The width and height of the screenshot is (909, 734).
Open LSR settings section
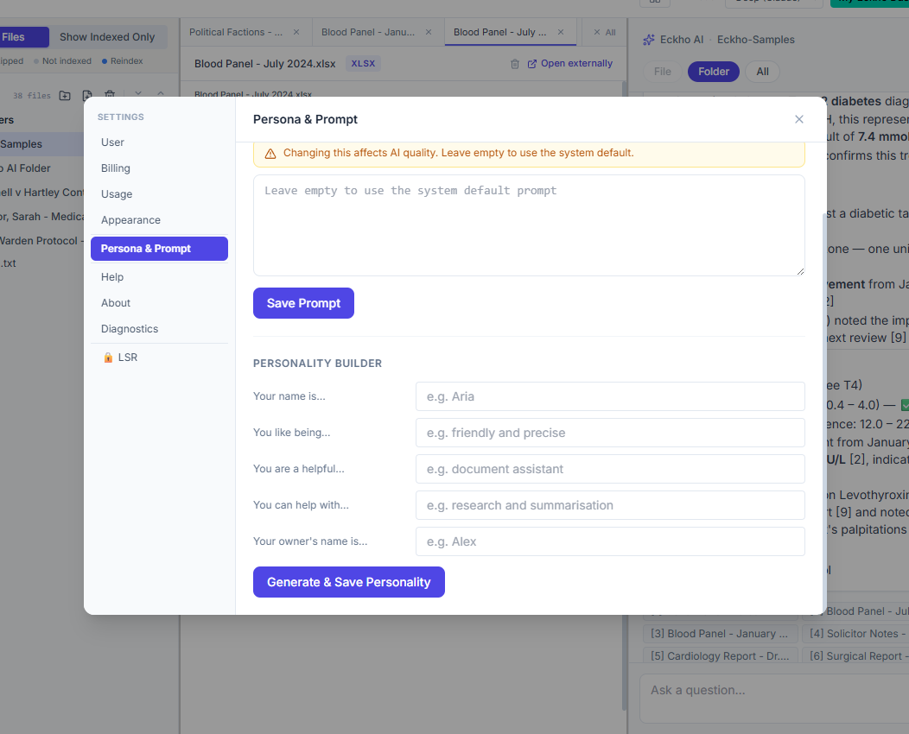click(160, 358)
